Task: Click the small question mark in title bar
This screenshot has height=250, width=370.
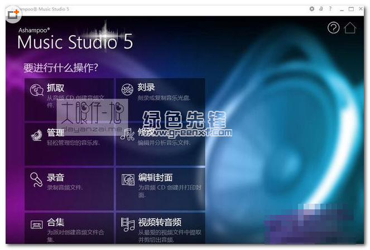Action: (330, 9)
